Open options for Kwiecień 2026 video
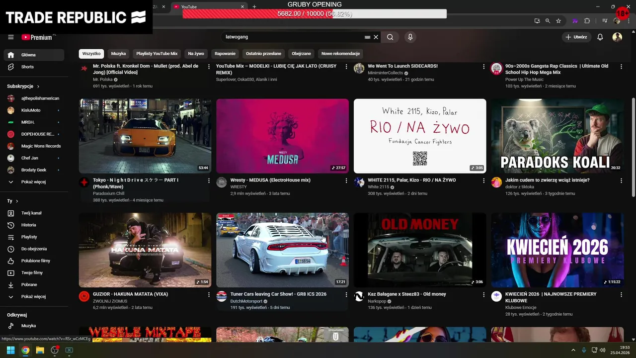 [x=621, y=294]
